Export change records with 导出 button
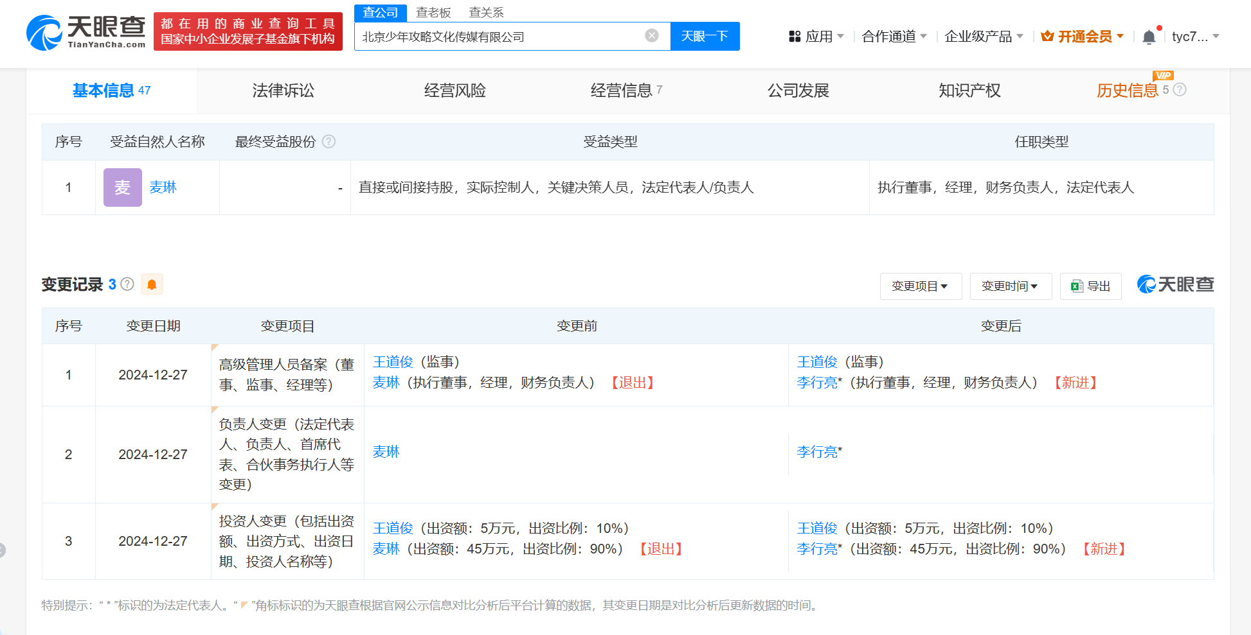Viewport: 1251px width, 635px height. [1090, 286]
